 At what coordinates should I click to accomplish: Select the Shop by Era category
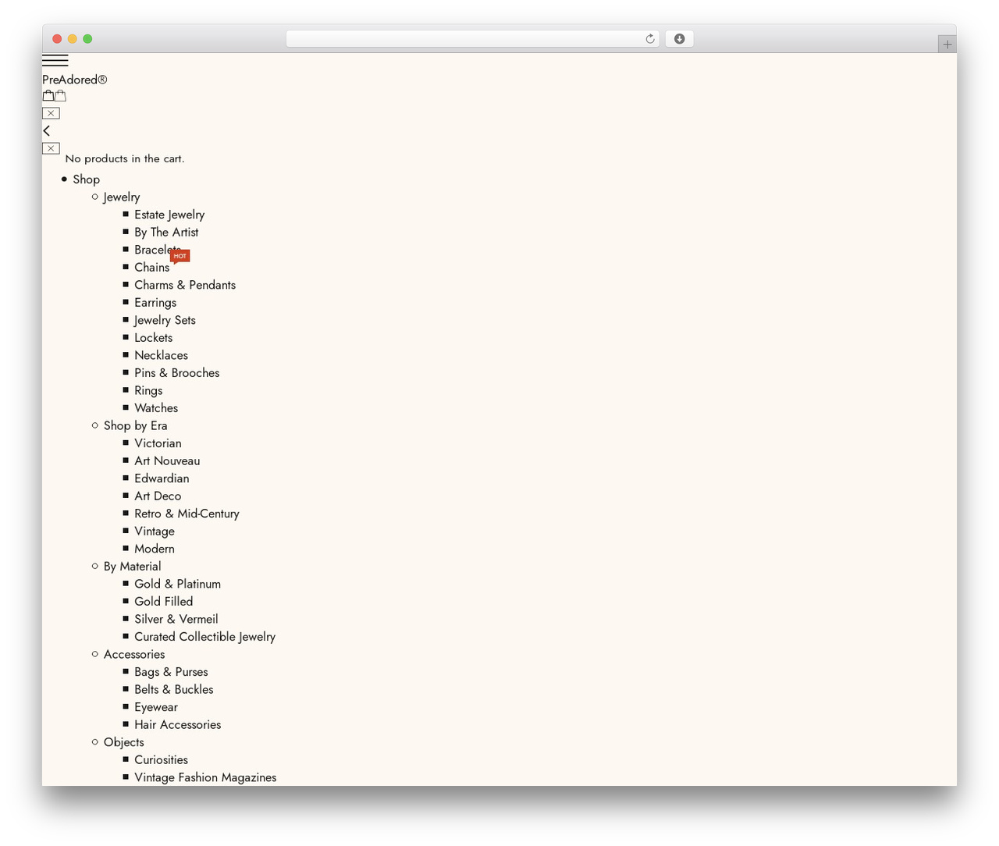tap(136, 425)
